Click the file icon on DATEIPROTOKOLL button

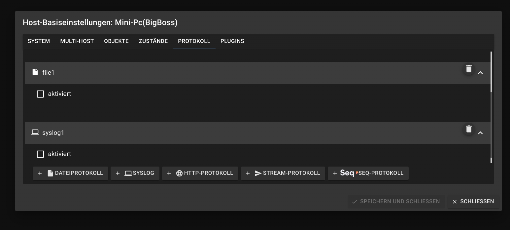(50, 173)
